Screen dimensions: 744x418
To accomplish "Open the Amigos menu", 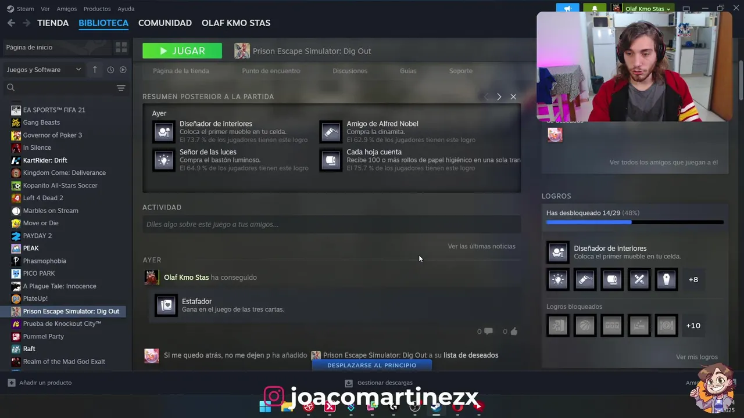I will coord(67,9).
